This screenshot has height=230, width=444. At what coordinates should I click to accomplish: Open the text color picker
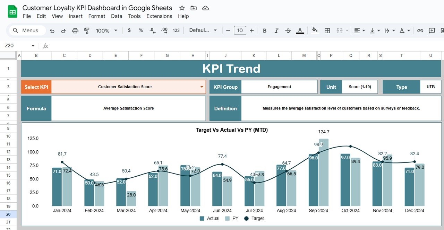tap(300, 30)
